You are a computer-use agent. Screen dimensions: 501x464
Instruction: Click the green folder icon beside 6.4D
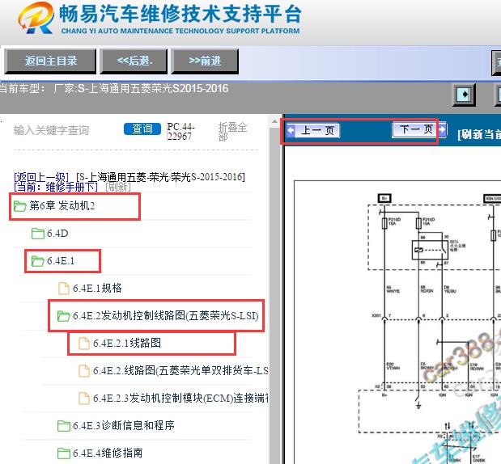(x=38, y=234)
